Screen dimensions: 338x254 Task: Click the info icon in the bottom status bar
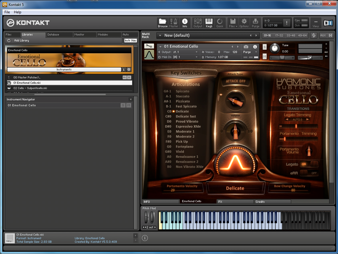pos(145,238)
